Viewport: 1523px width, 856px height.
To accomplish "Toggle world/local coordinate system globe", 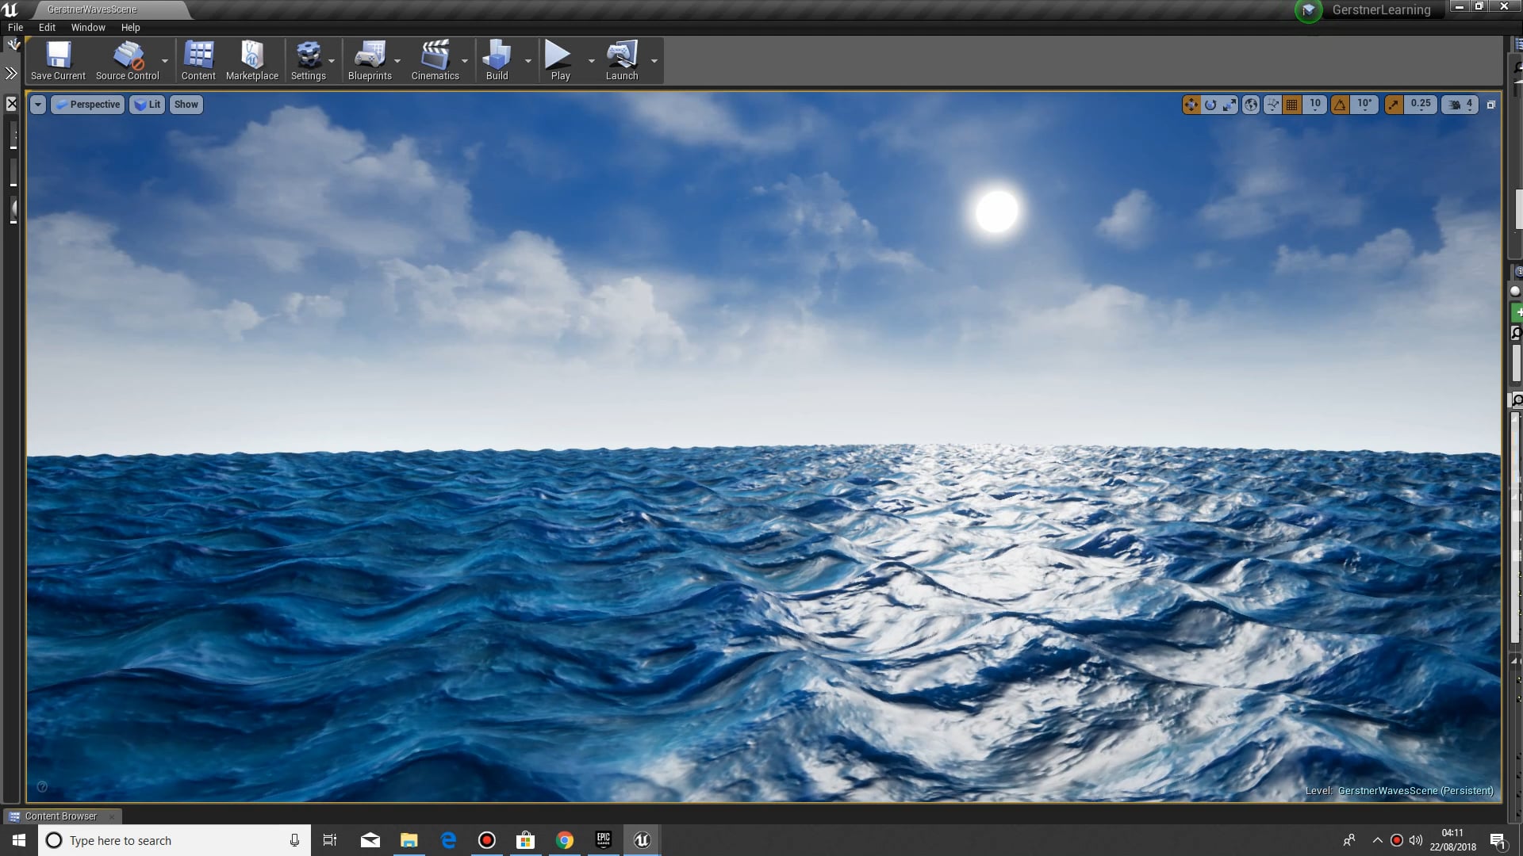I will [x=1251, y=105].
